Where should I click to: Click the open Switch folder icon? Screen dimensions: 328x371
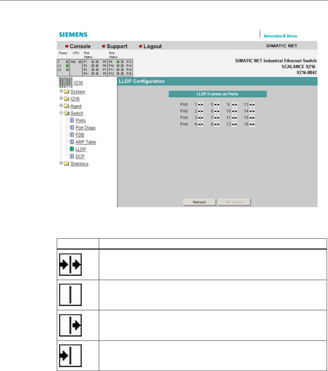[x=67, y=113]
